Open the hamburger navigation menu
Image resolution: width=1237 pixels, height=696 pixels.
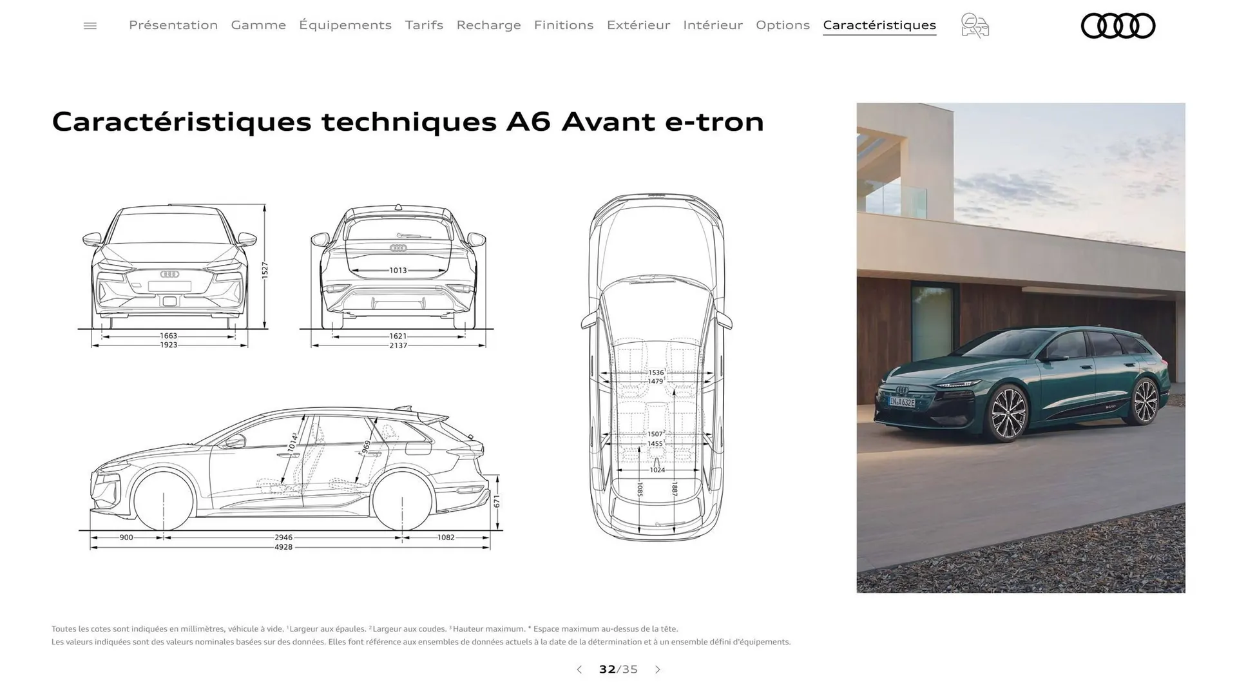tap(90, 25)
